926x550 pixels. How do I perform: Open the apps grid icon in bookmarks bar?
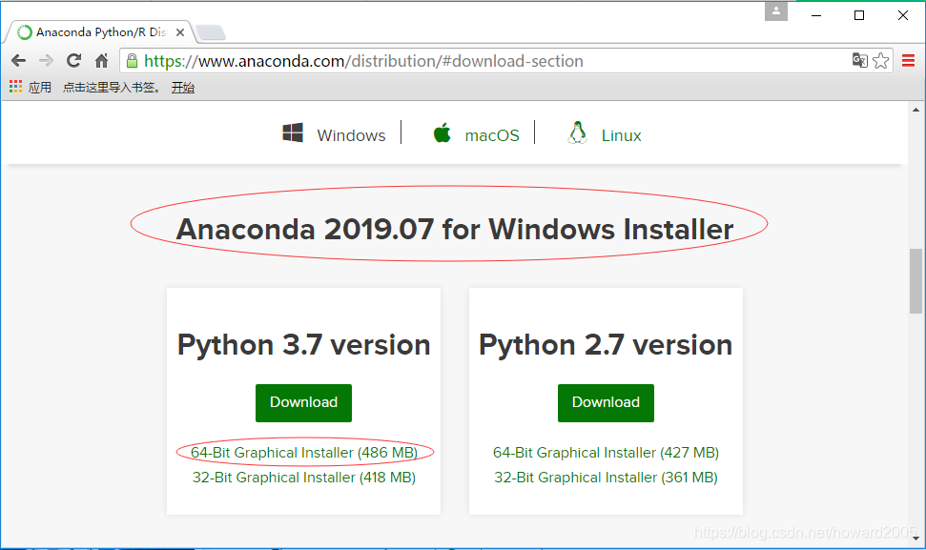coord(15,87)
